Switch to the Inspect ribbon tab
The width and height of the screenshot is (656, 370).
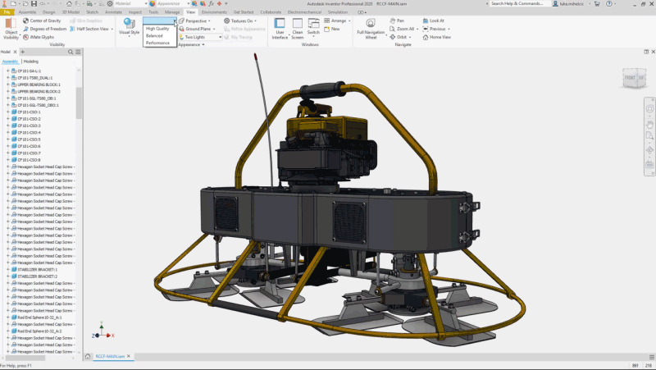pos(134,12)
